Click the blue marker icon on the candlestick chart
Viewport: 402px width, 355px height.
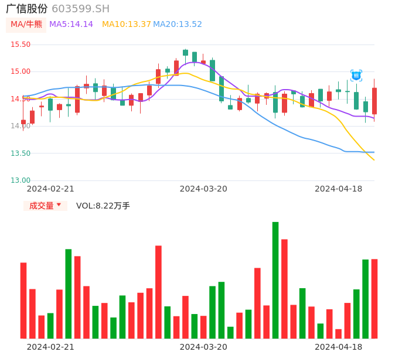click(356, 76)
